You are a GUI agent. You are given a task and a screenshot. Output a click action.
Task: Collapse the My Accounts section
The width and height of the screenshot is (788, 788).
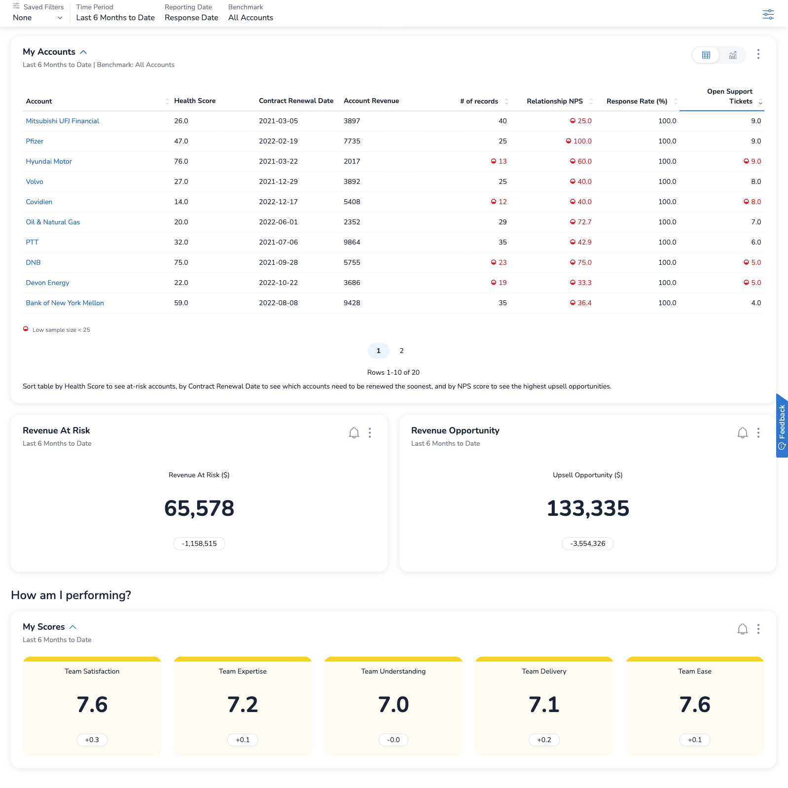pyautogui.click(x=83, y=52)
